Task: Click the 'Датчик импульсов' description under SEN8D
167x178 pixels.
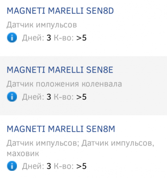Action: [42, 25]
